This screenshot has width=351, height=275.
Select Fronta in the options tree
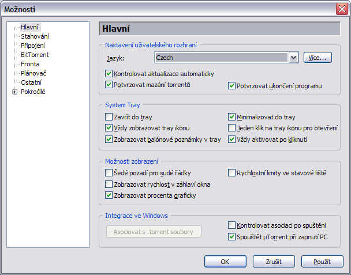coord(30,64)
